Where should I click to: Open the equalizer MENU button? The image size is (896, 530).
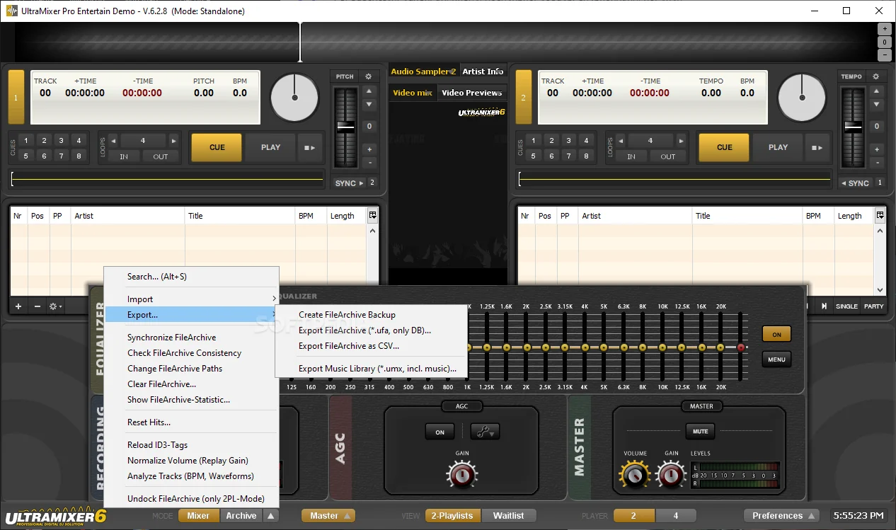pos(776,359)
